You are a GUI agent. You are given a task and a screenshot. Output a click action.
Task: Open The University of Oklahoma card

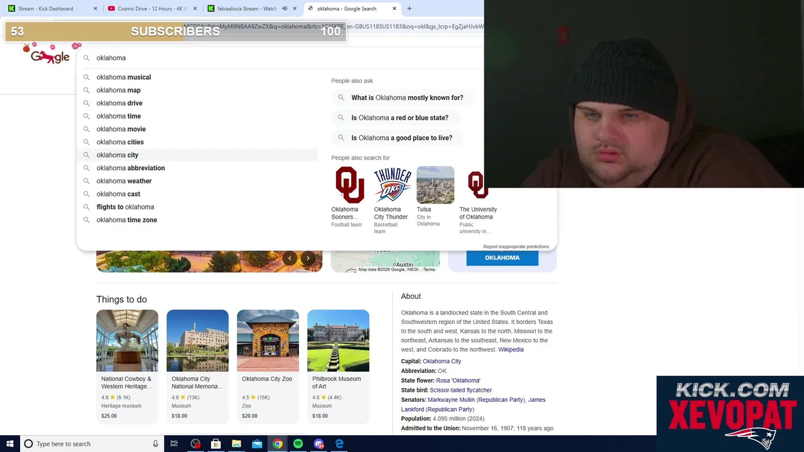coord(478,200)
